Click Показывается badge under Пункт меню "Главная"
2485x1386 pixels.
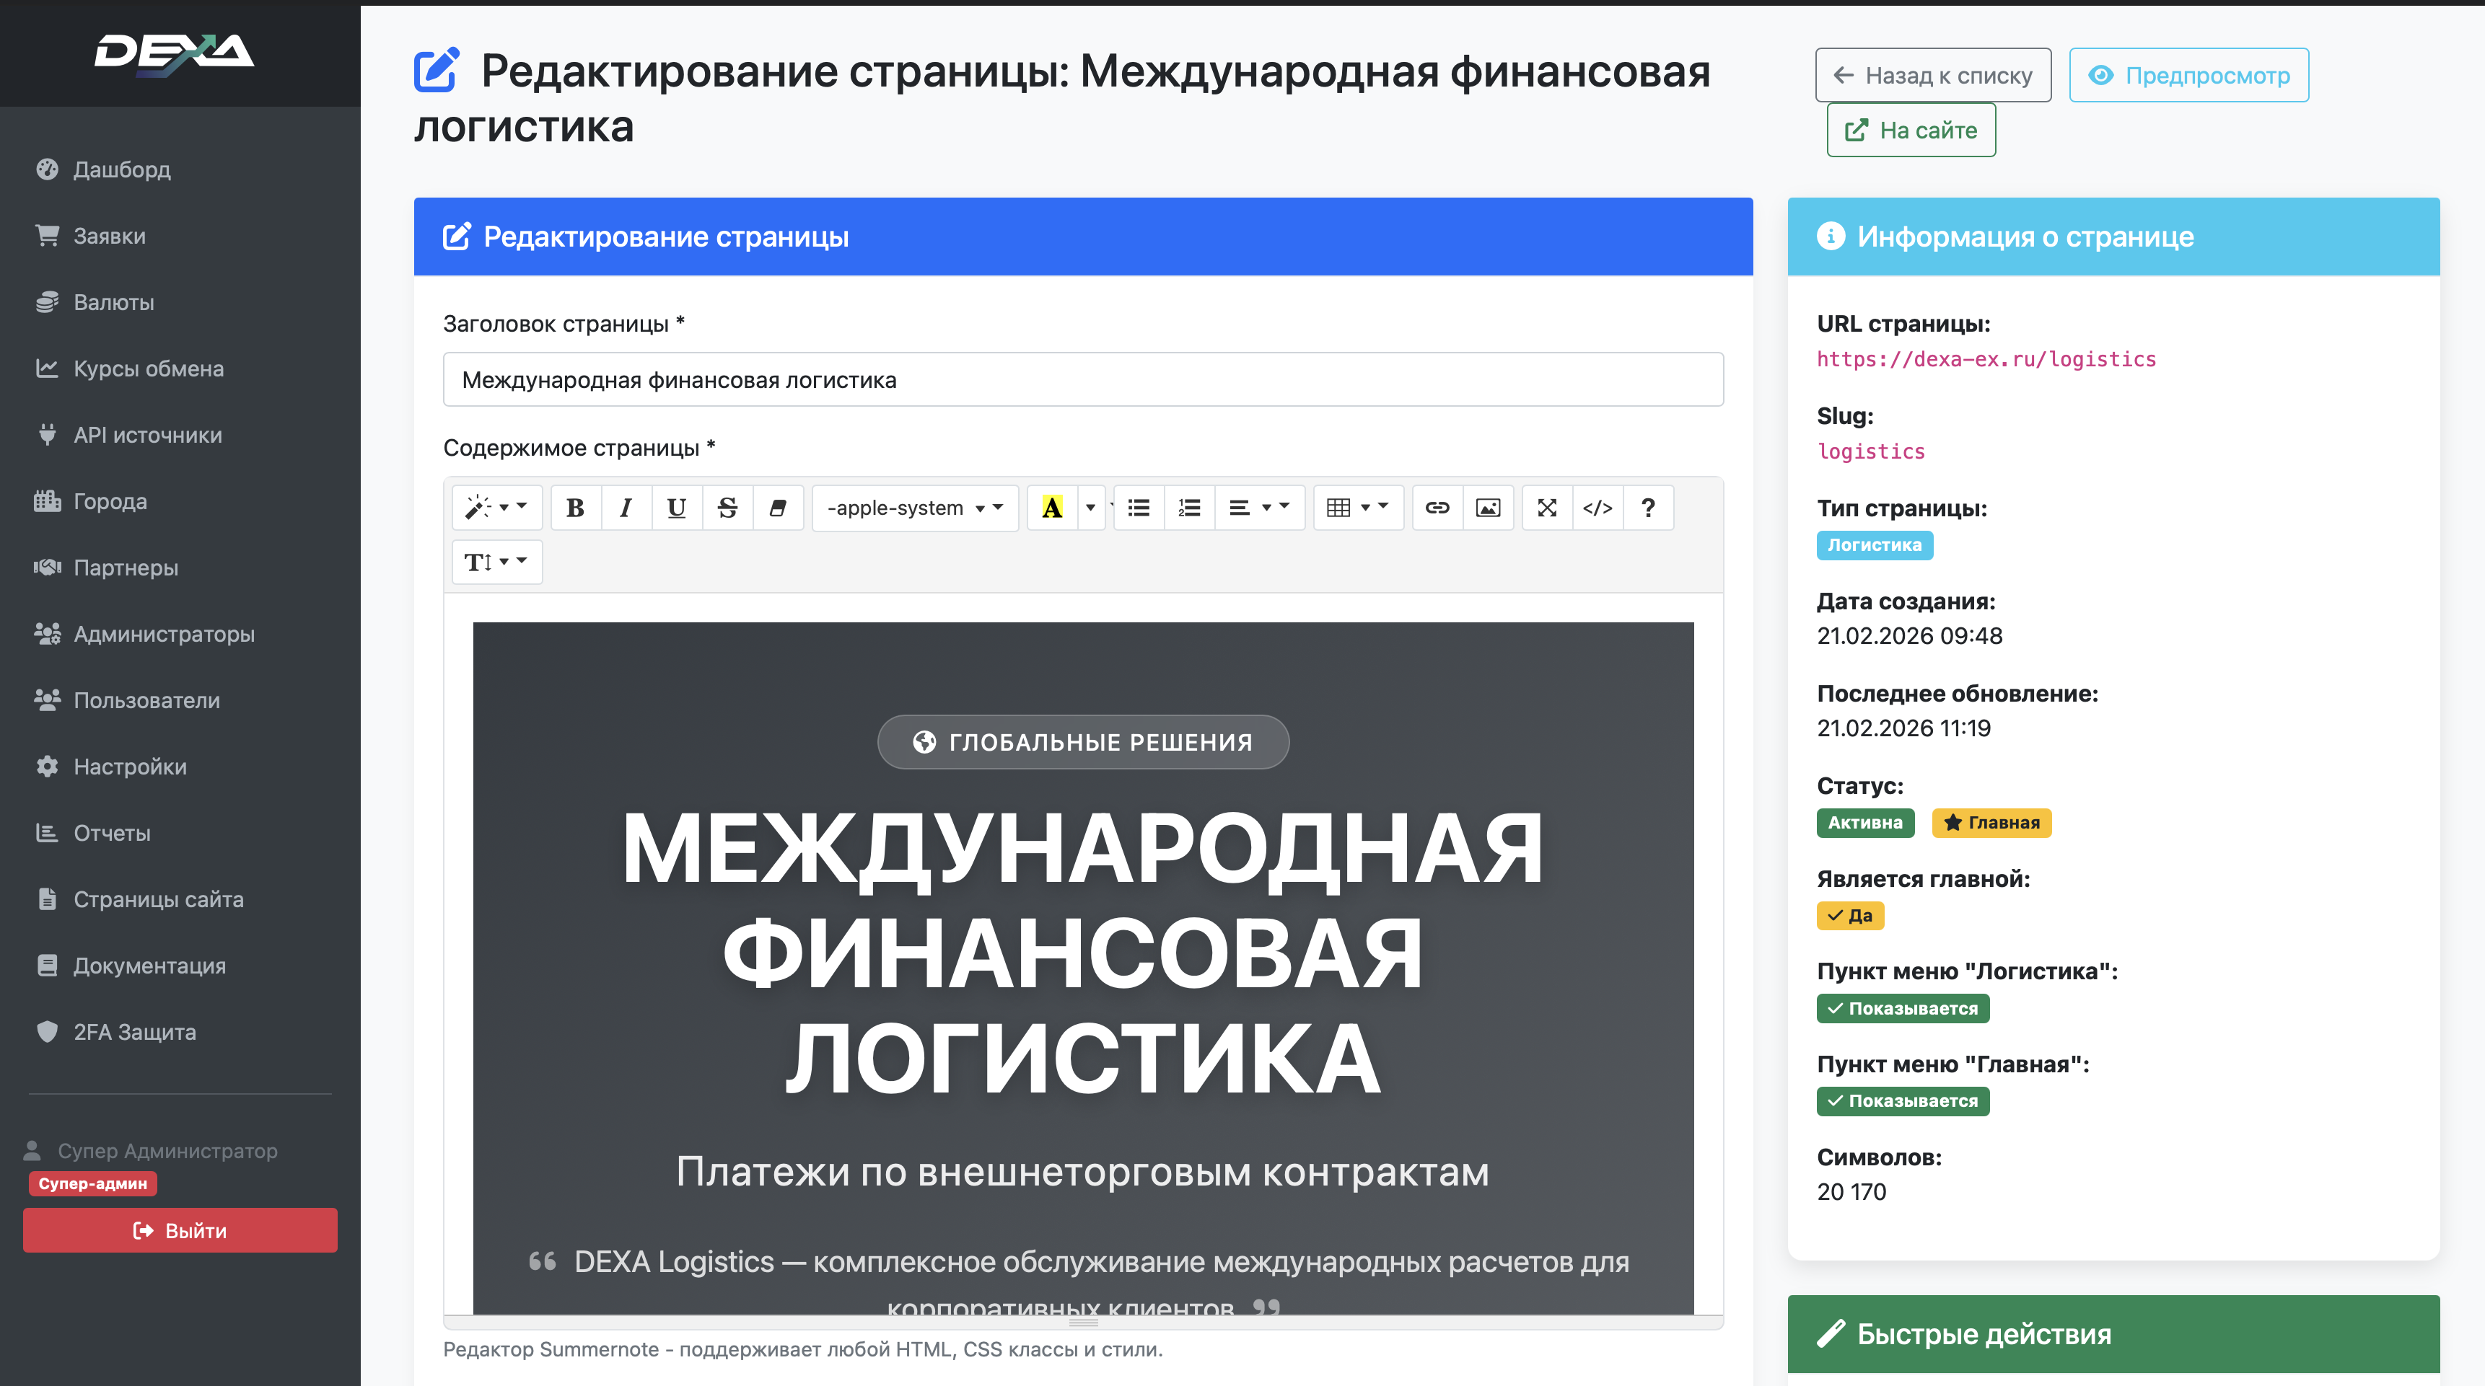tap(1902, 1100)
